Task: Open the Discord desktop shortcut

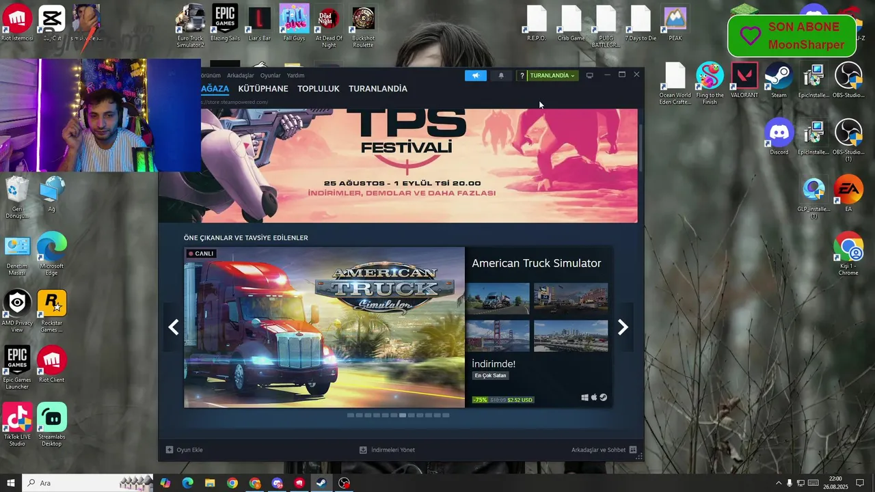Action: pos(779,137)
